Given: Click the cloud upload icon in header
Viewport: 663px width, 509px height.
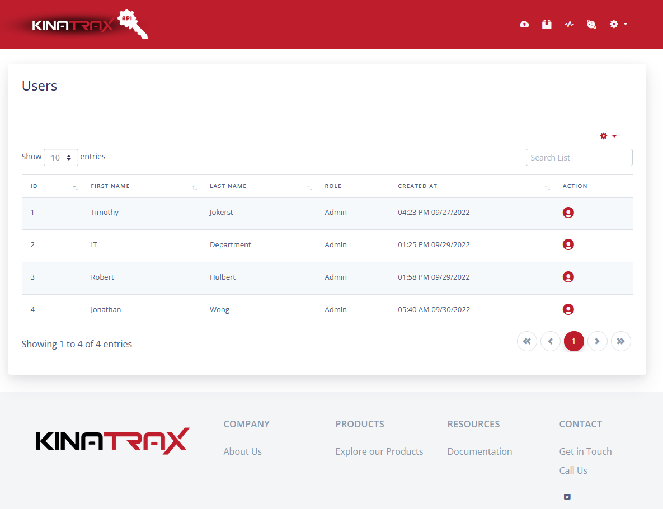Looking at the screenshot, I should [524, 24].
